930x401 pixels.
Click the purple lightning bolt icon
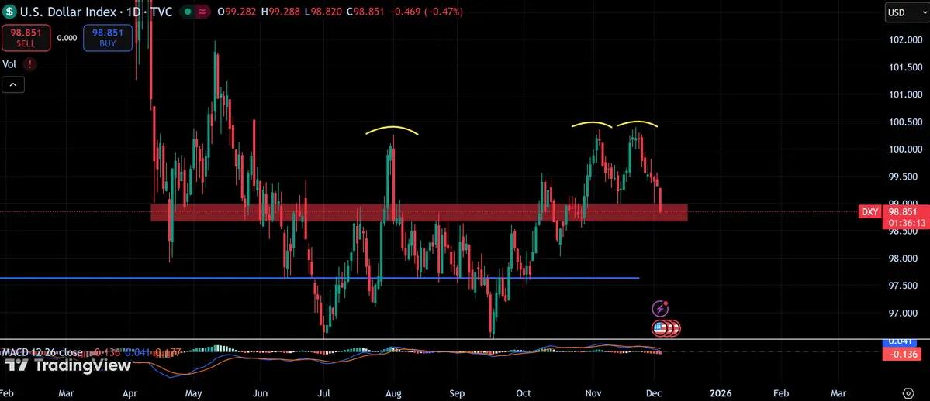tap(661, 309)
